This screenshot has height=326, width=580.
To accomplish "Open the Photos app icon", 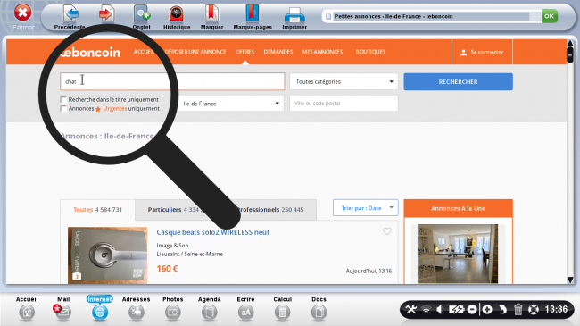I will [173, 313].
